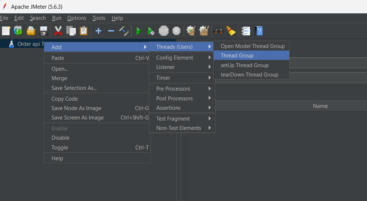Expand the Non-Test Elements submenu
Viewport: 367px width, 201px height.
(x=182, y=128)
